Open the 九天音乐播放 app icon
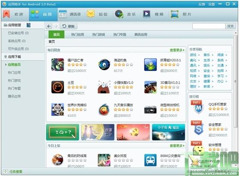Screen dimensions: 239x176 tap(104, 109)
